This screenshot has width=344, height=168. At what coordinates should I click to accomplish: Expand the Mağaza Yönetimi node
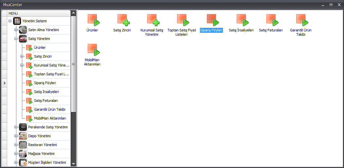point(16,154)
